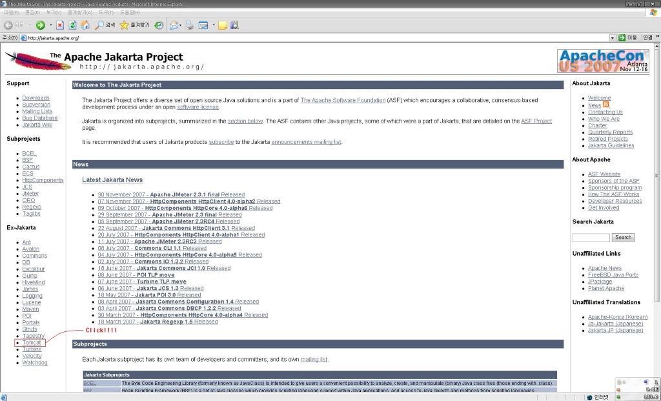Open the 보기(V) View menu
The image size is (661, 401).
pyautogui.click(x=54, y=13)
